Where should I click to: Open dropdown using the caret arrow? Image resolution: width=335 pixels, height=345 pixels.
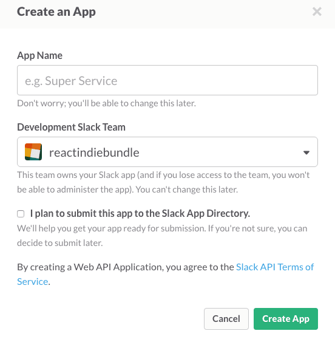[306, 152]
